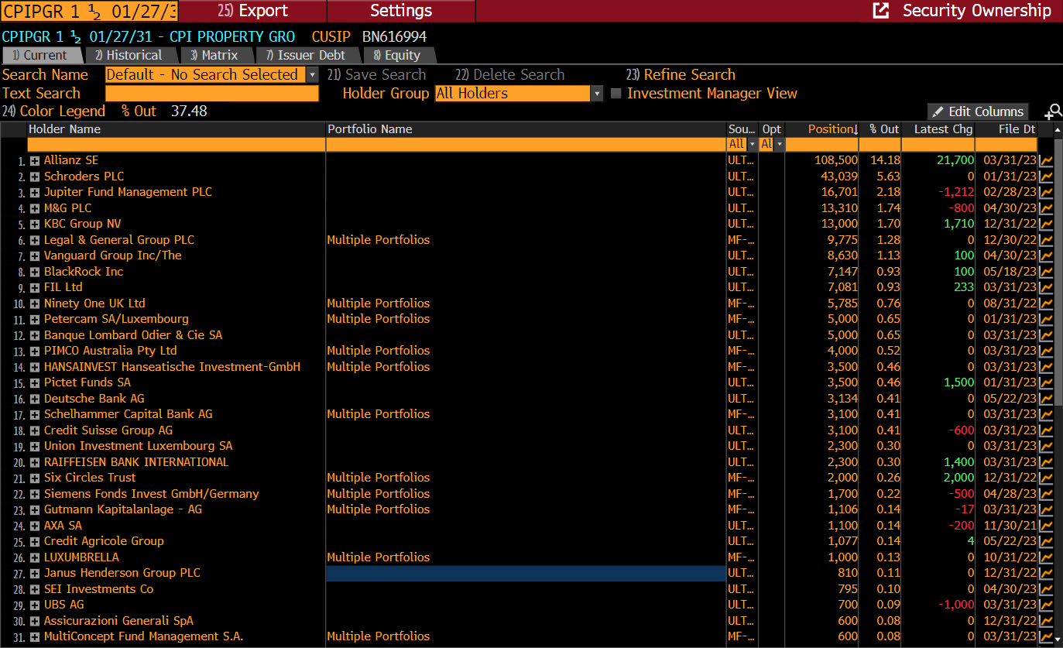1063x648 pixels.
Task: Click the security ticker field at the top
Action: click(x=90, y=11)
